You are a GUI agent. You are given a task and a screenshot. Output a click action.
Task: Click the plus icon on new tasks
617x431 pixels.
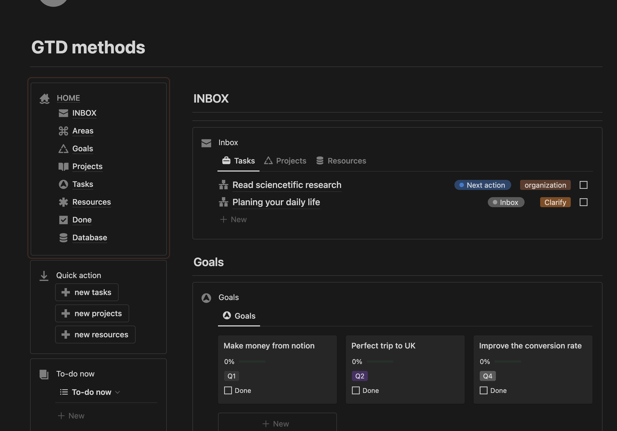(66, 292)
